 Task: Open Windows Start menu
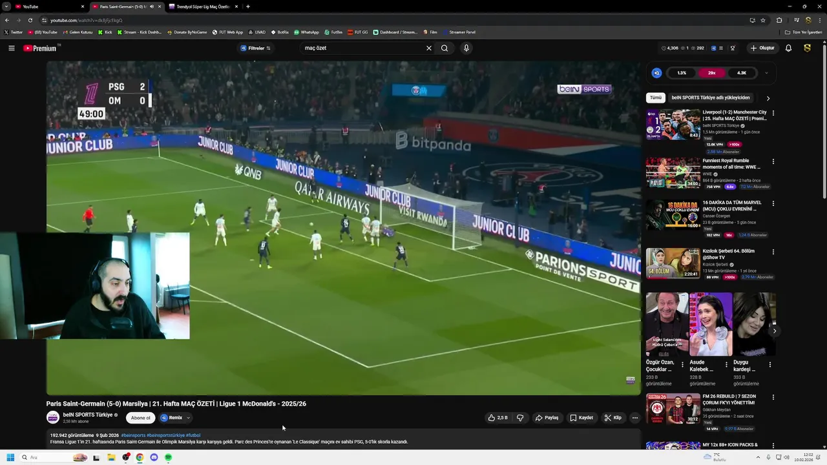[x=10, y=457]
